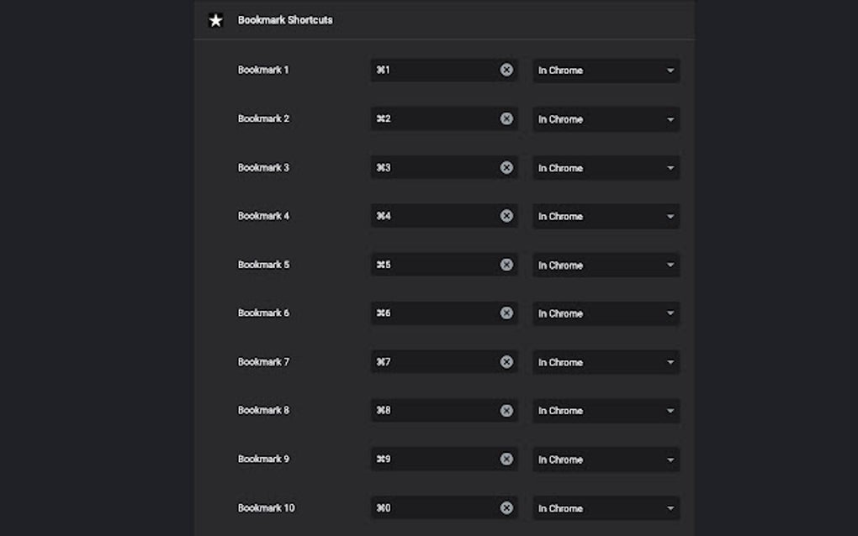Click the star icon in the header
This screenshot has width=858, height=536.
[x=215, y=20]
